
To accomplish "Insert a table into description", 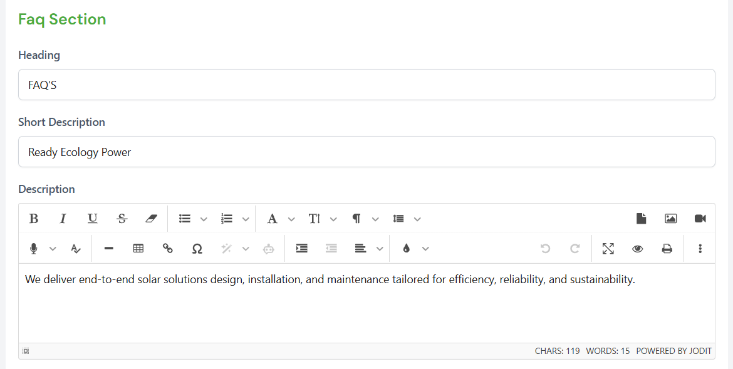I will tap(138, 248).
